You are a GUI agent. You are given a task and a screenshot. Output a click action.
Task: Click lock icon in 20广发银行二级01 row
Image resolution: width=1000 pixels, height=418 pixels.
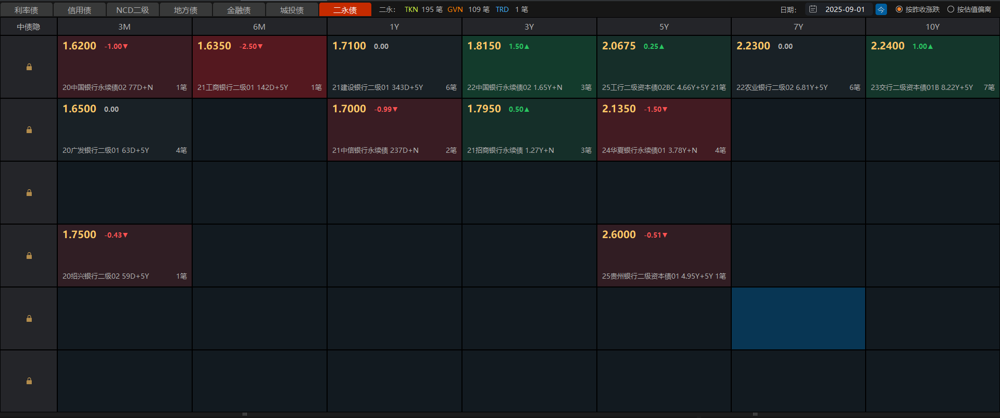(29, 130)
